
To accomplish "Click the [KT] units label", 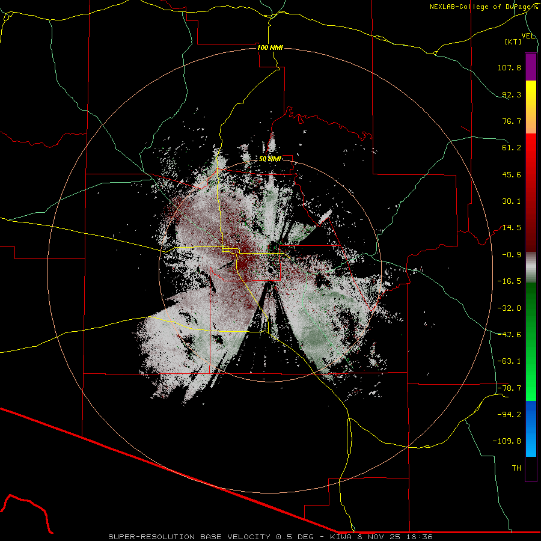I will (x=513, y=41).
